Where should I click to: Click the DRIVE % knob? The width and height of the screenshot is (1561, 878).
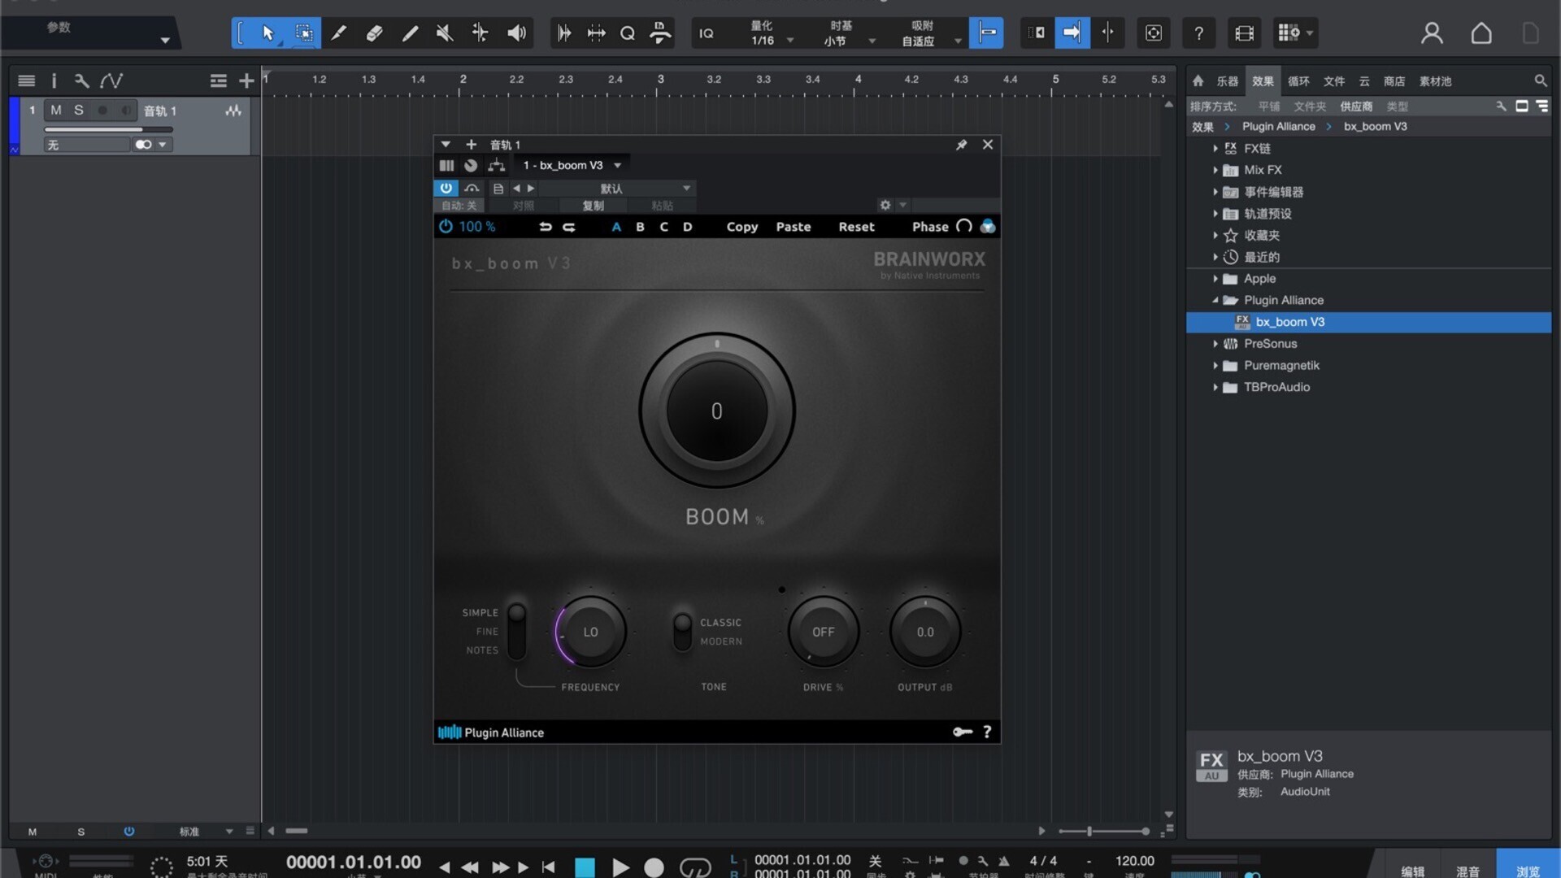823,632
